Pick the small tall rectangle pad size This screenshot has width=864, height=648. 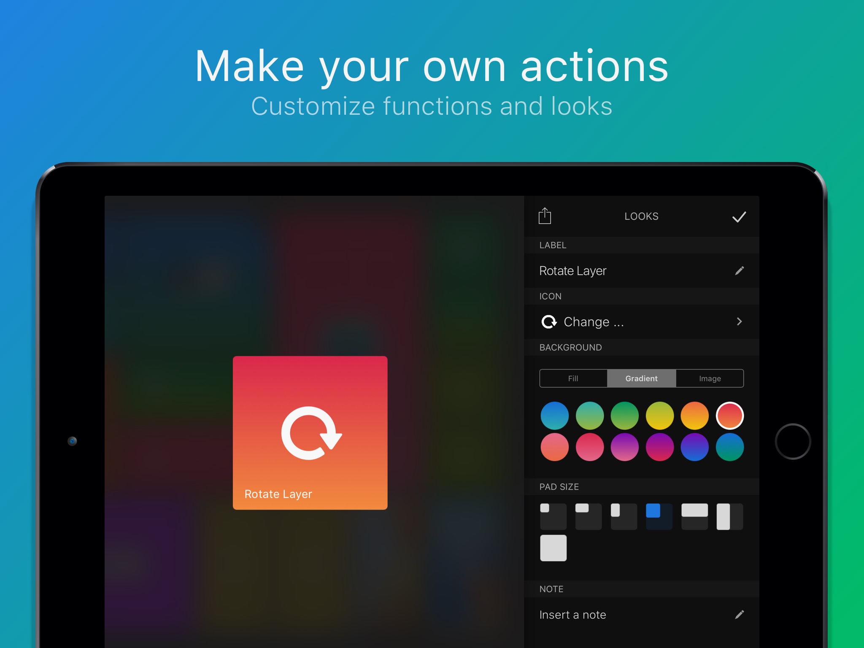tap(624, 516)
